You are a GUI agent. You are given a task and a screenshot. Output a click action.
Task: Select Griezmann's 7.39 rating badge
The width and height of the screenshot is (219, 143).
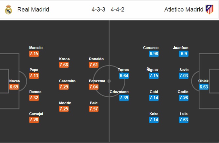(124, 98)
